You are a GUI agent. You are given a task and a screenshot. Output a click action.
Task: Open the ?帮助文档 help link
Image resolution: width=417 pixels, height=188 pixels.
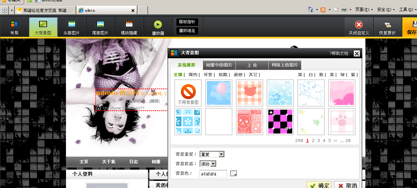pyautogui.click(x=339, y=53)
